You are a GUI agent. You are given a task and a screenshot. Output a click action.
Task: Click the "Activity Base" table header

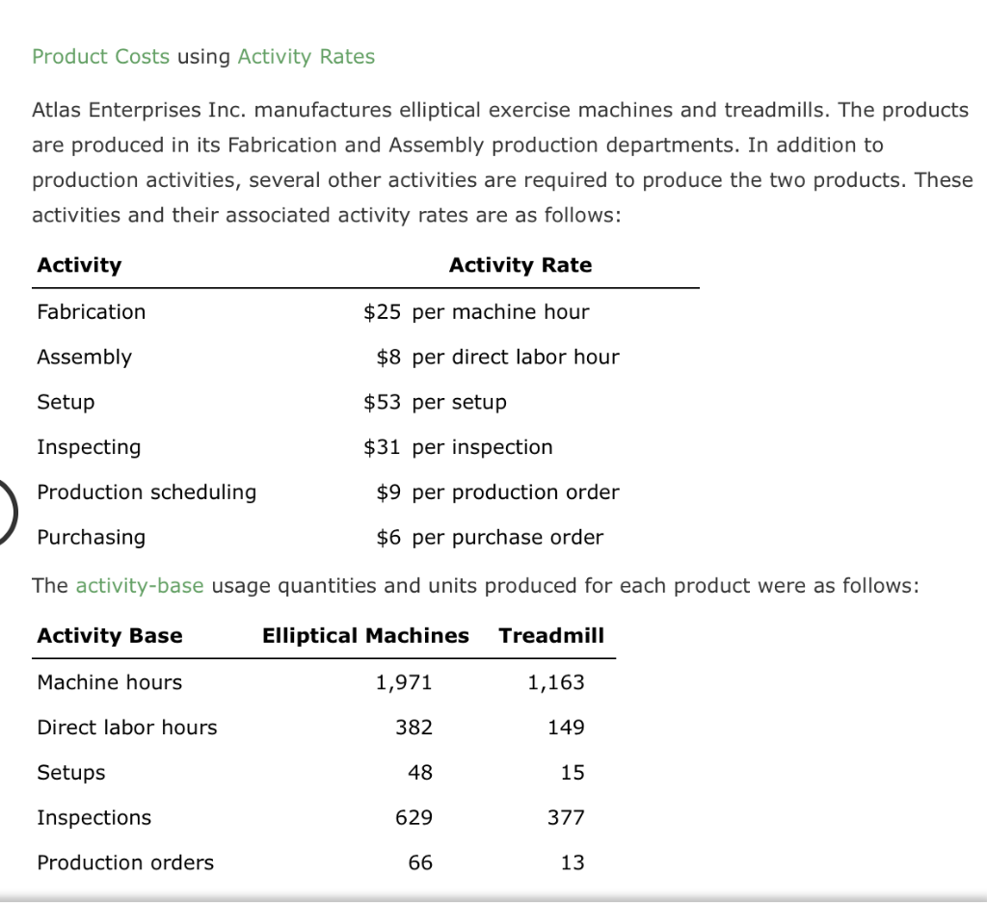click(109, 636)
